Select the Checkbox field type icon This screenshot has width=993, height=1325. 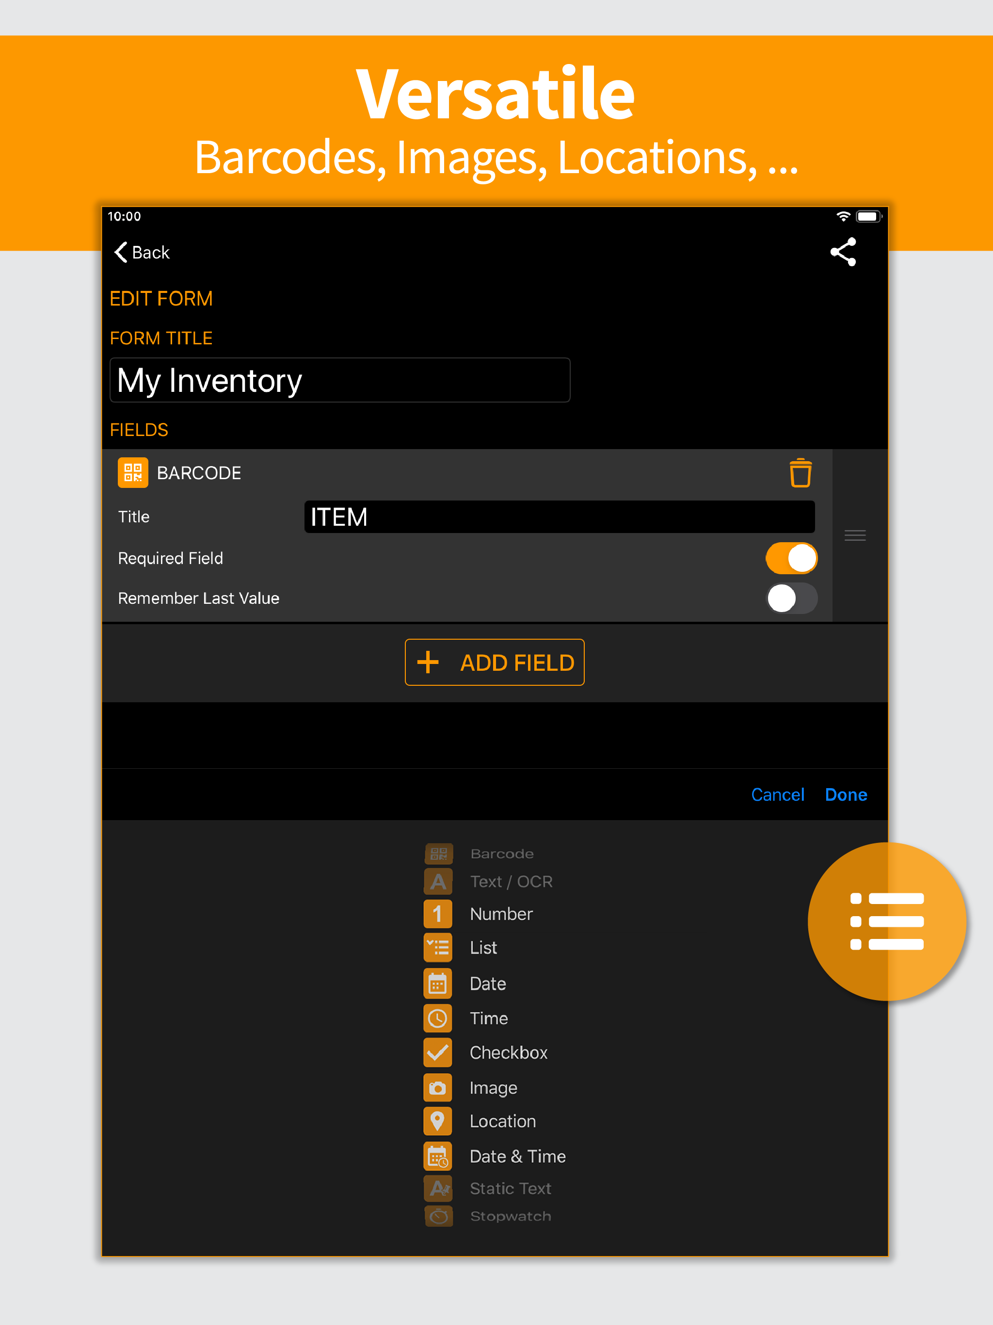pos(438,1052)
